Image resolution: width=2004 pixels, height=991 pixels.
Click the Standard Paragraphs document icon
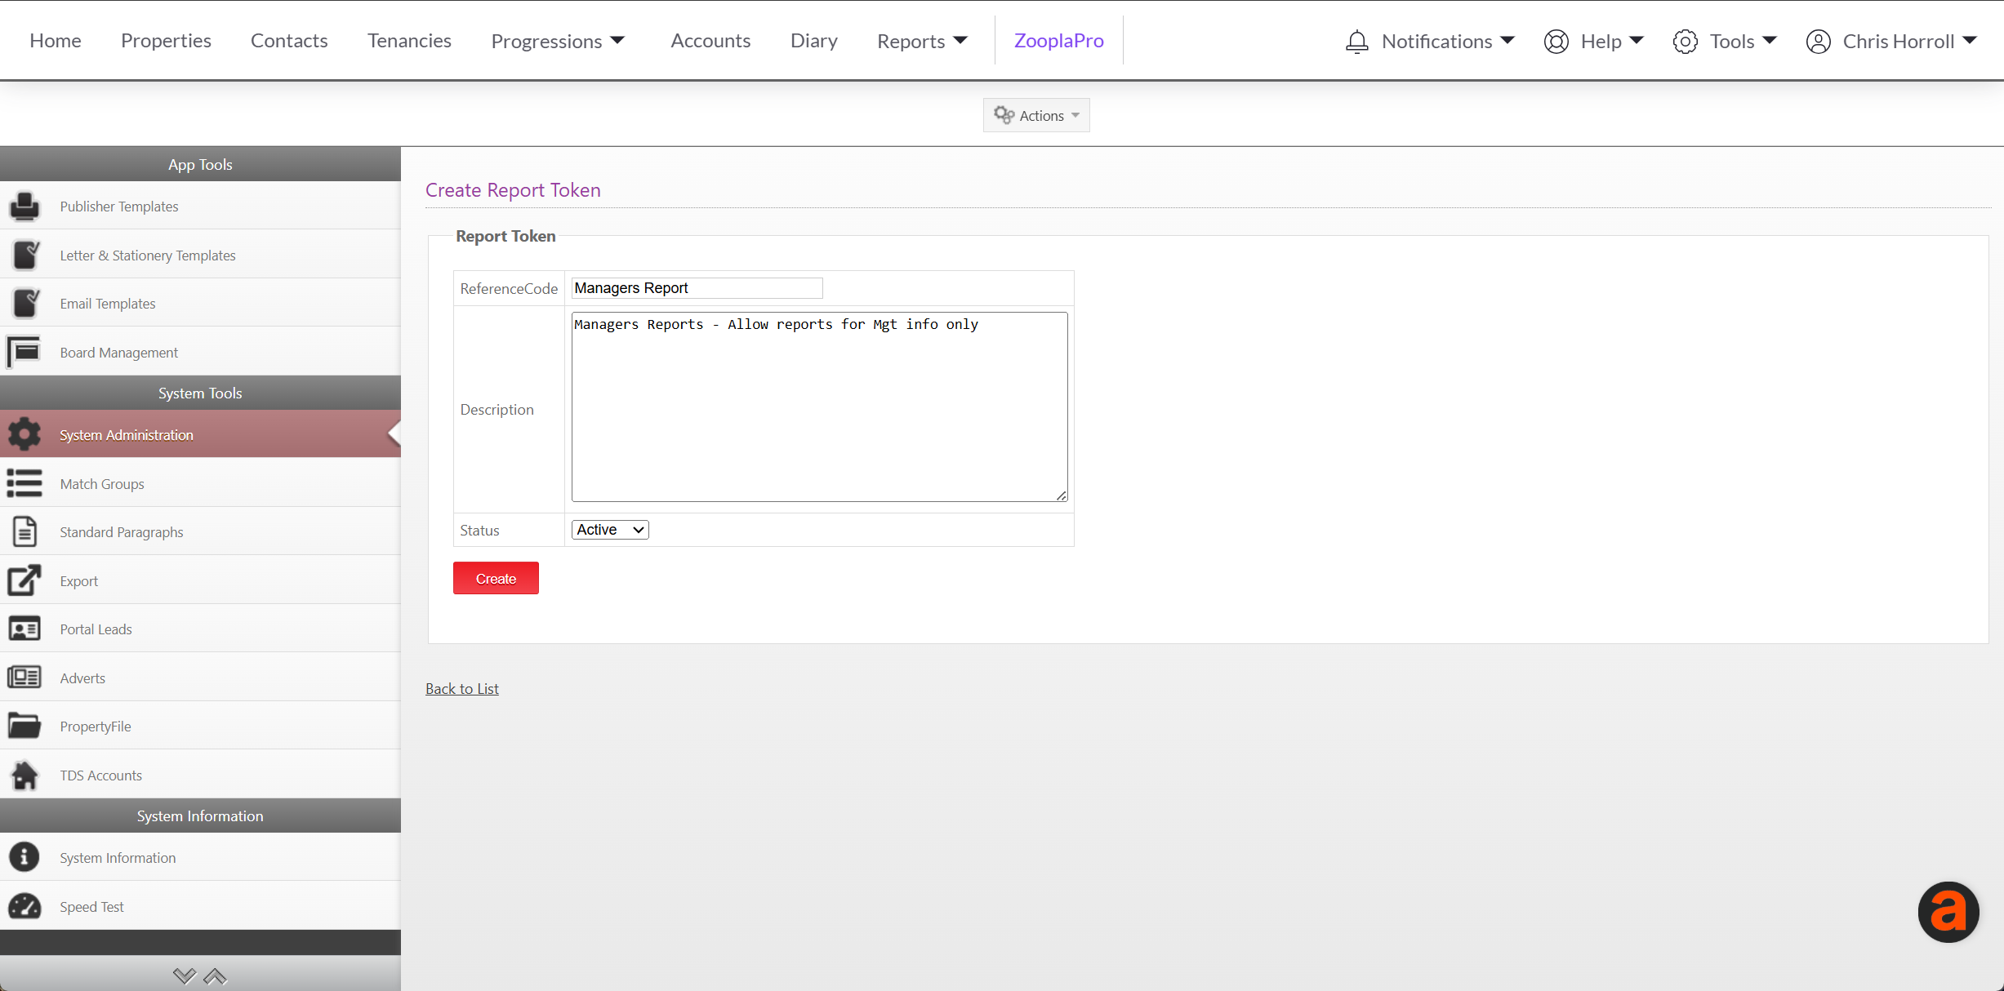click(x=24, y=531)
